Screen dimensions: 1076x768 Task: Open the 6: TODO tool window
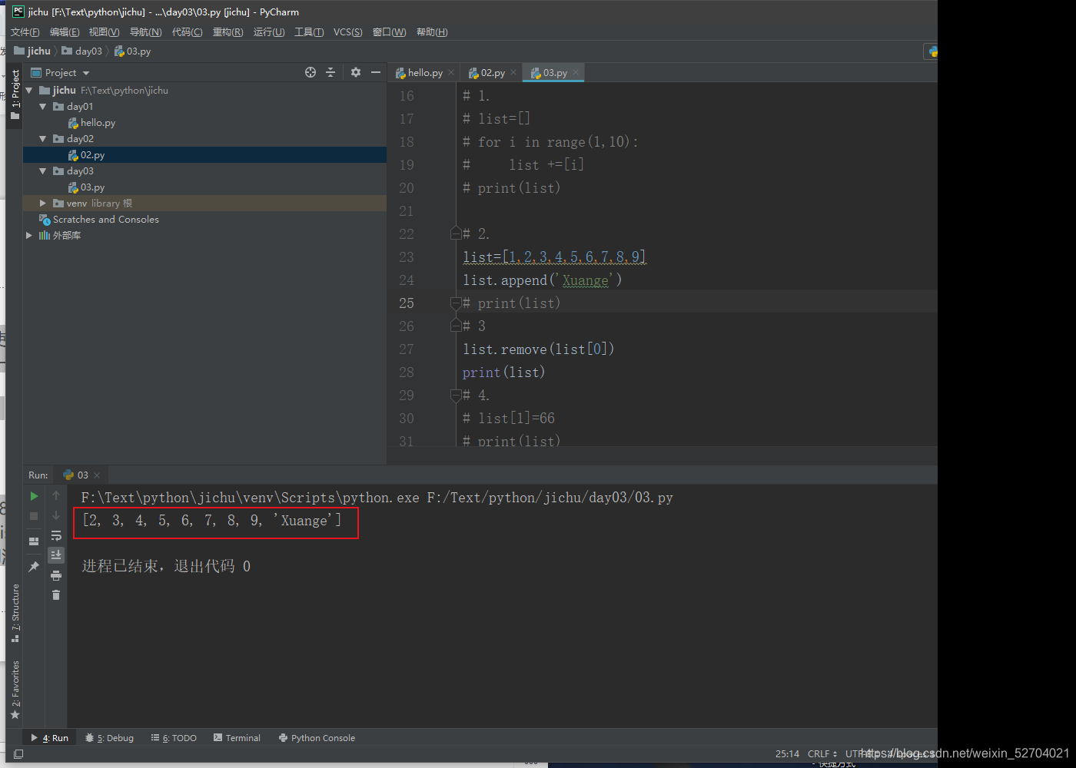(x=174, y=738)
